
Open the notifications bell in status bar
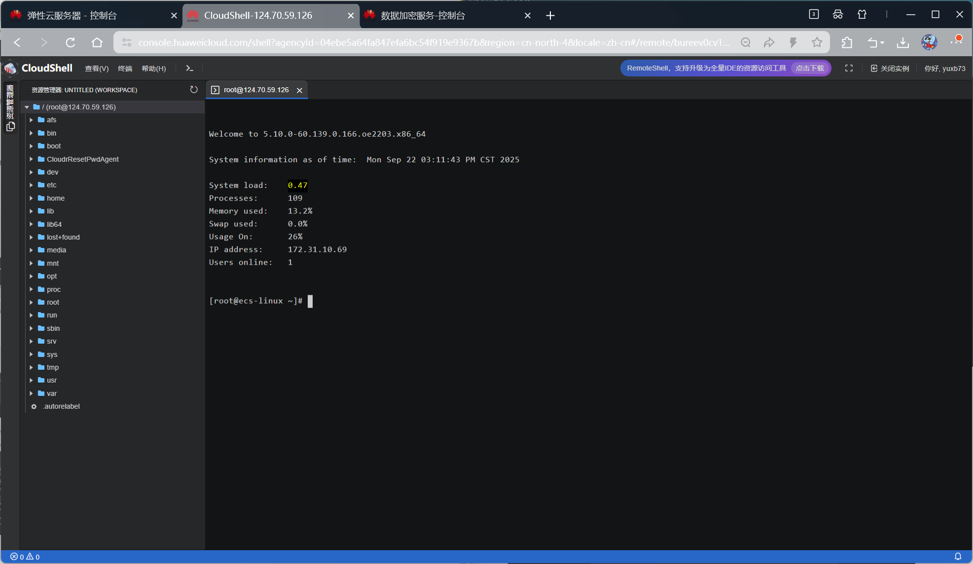958,557
